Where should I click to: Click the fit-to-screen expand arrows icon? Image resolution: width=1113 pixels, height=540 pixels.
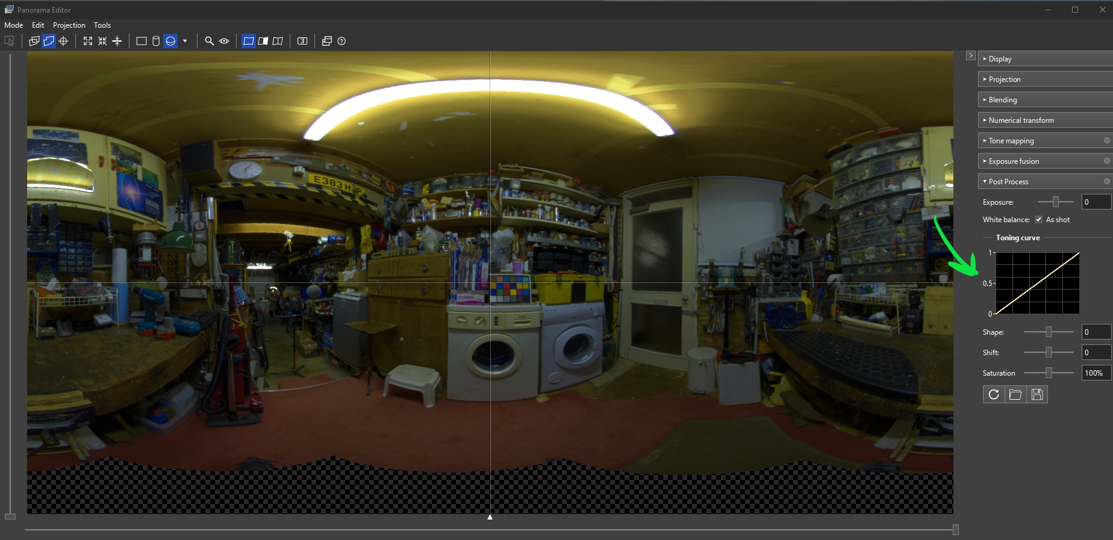tap(88, 41)
